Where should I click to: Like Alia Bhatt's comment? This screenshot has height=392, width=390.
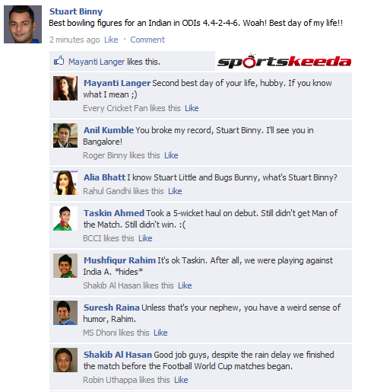(175, 191)
